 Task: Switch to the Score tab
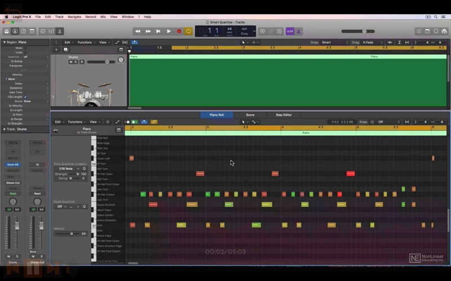(250, 115)
